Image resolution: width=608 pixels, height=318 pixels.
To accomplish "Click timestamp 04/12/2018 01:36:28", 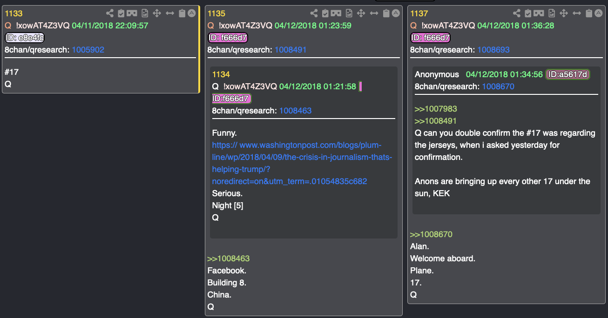I will pyautogui.click(x=516, y=26).
